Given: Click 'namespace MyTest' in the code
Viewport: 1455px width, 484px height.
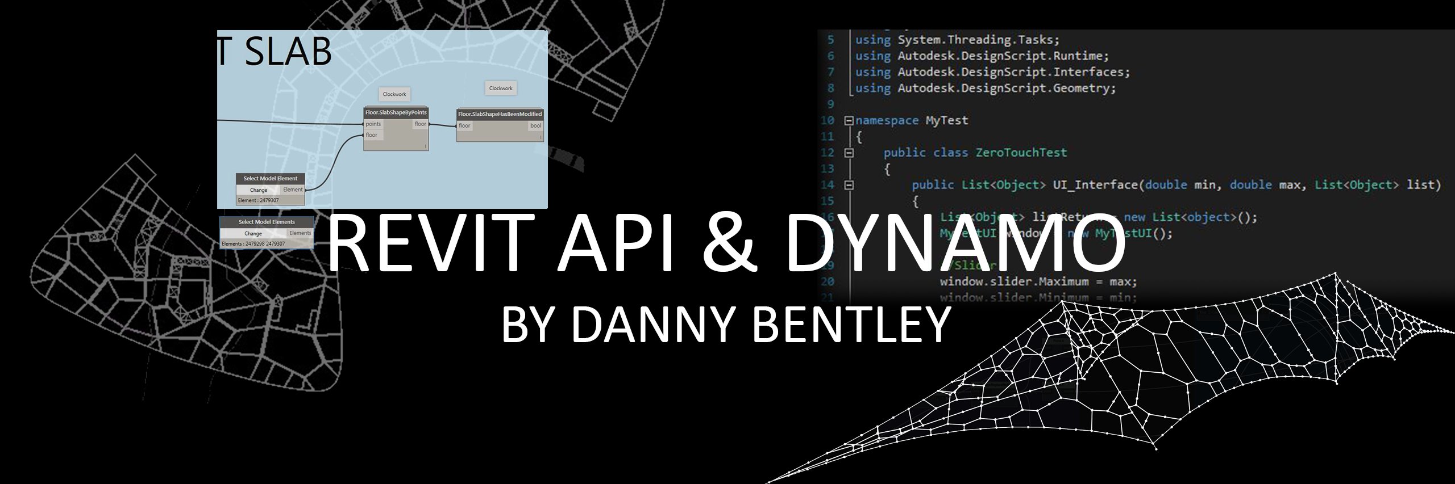Looking at the screenshot, I should 912,121.
